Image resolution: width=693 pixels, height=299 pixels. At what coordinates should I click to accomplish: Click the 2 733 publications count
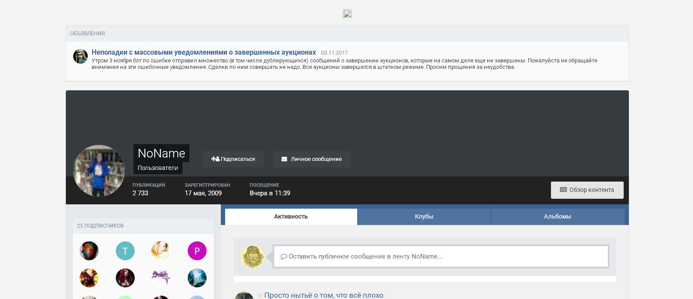tap(140, 193)
